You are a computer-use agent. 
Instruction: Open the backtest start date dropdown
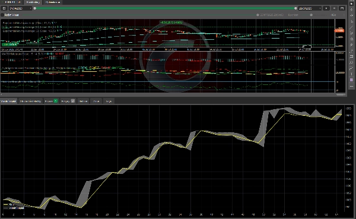(x=20, y=8)
